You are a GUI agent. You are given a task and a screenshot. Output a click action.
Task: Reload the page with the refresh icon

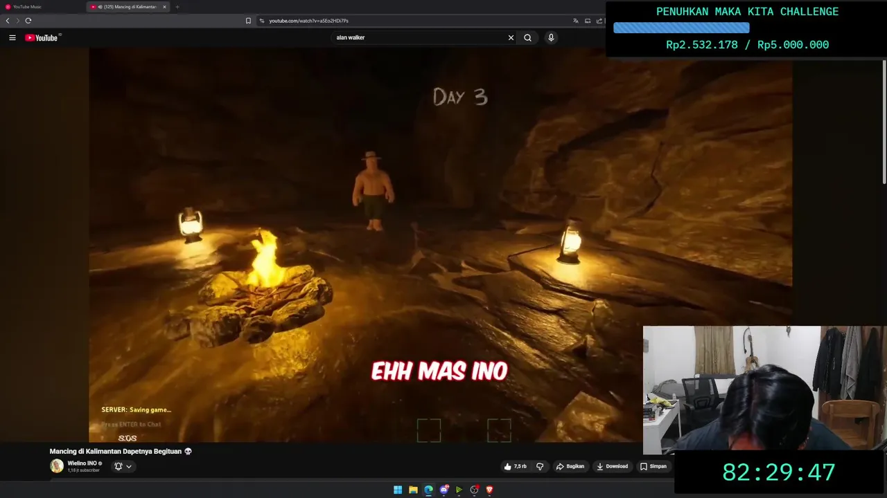pyautogui.click(x=28, y=21)
